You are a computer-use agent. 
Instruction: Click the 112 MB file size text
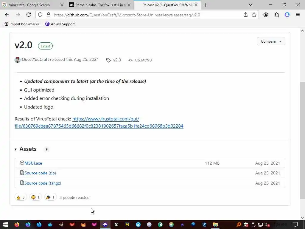click(x=212, y=163)
